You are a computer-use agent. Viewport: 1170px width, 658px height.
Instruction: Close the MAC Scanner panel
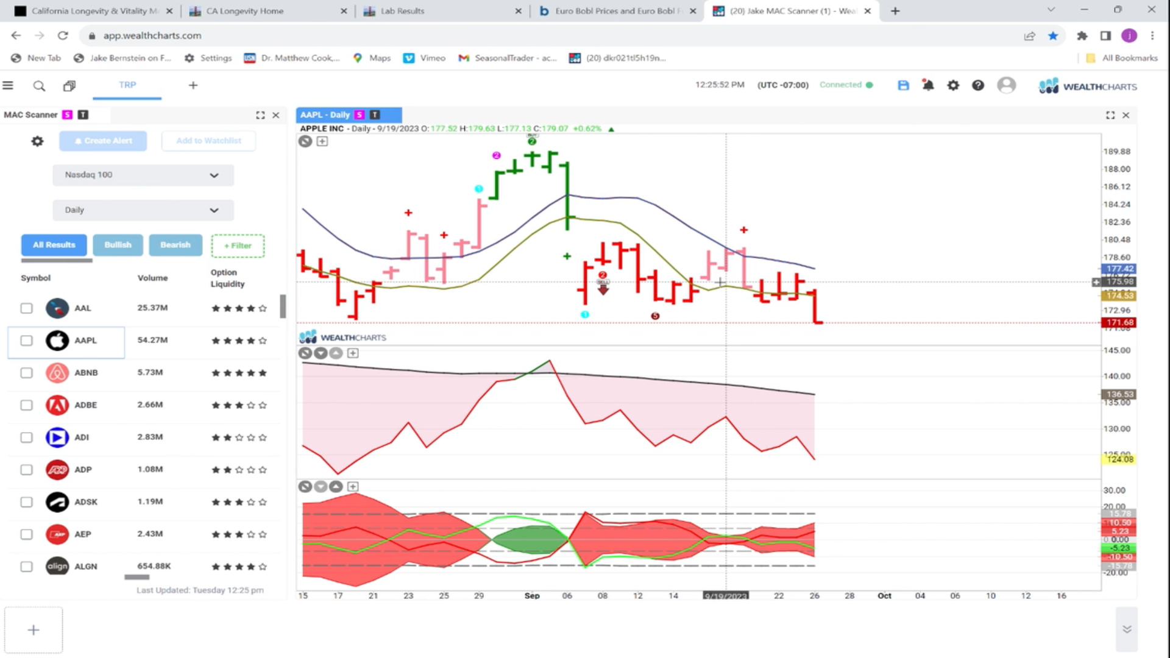coord(276,115)
